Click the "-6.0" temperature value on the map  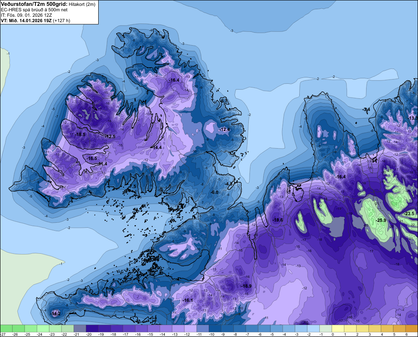214,192
